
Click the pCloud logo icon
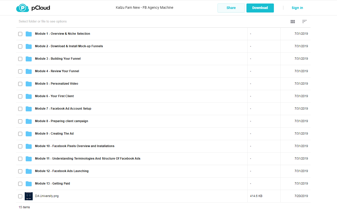(23, 8)
